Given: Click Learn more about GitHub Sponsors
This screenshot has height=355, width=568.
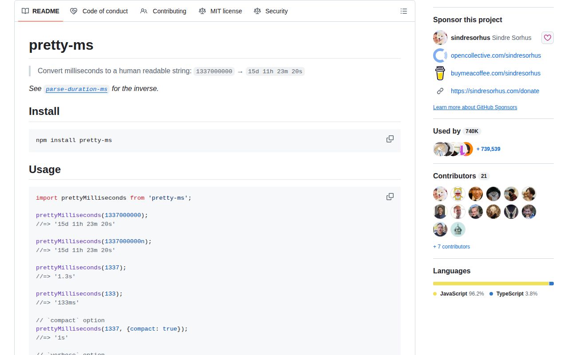Looking at the screenshot, I should (x=475, y=107).
